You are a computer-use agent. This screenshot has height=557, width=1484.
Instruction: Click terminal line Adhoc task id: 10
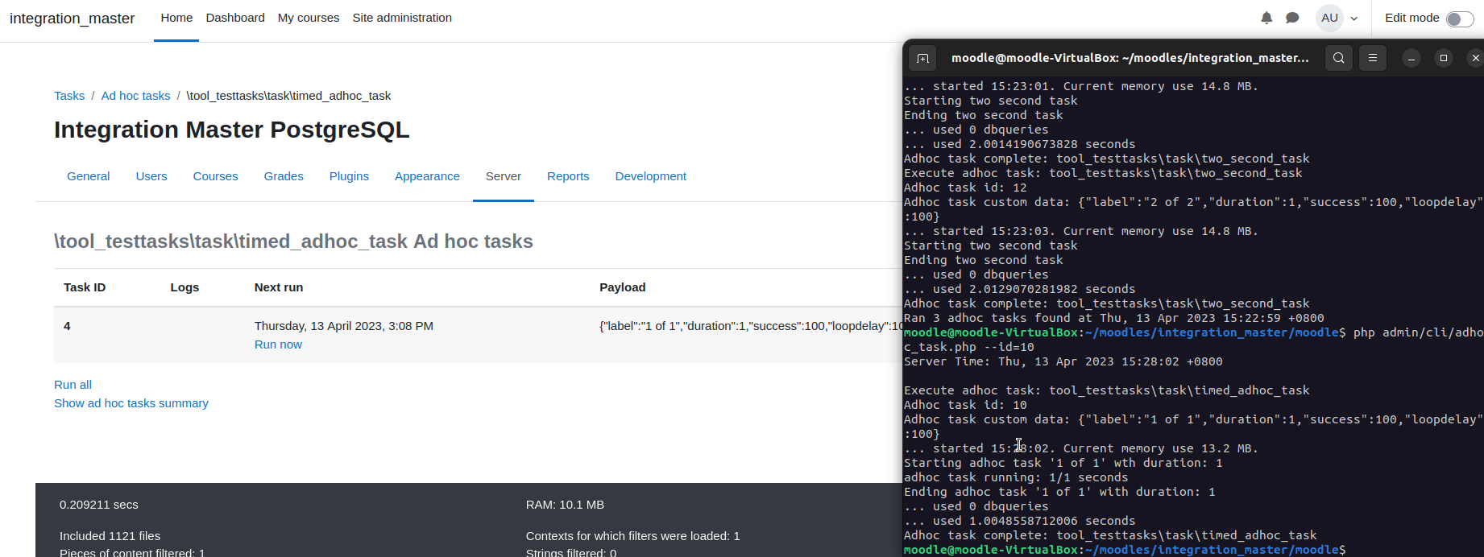[x=965, y=405]
